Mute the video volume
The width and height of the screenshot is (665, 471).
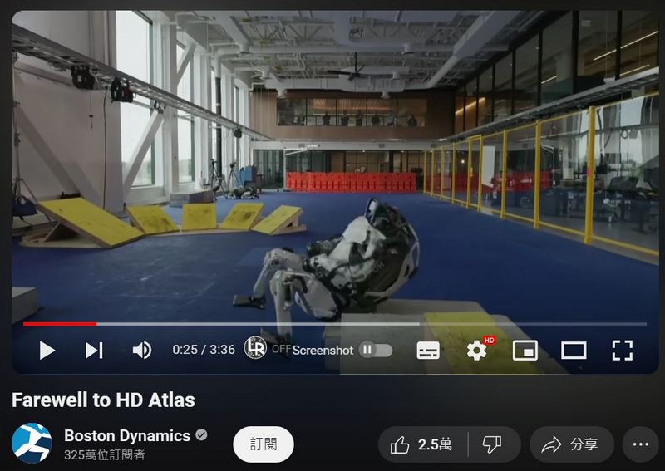pyautogui.click(x=142, y=351)
